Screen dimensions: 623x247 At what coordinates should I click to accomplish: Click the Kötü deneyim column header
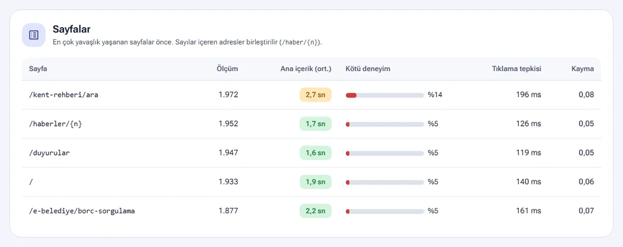tap(368, 69)
